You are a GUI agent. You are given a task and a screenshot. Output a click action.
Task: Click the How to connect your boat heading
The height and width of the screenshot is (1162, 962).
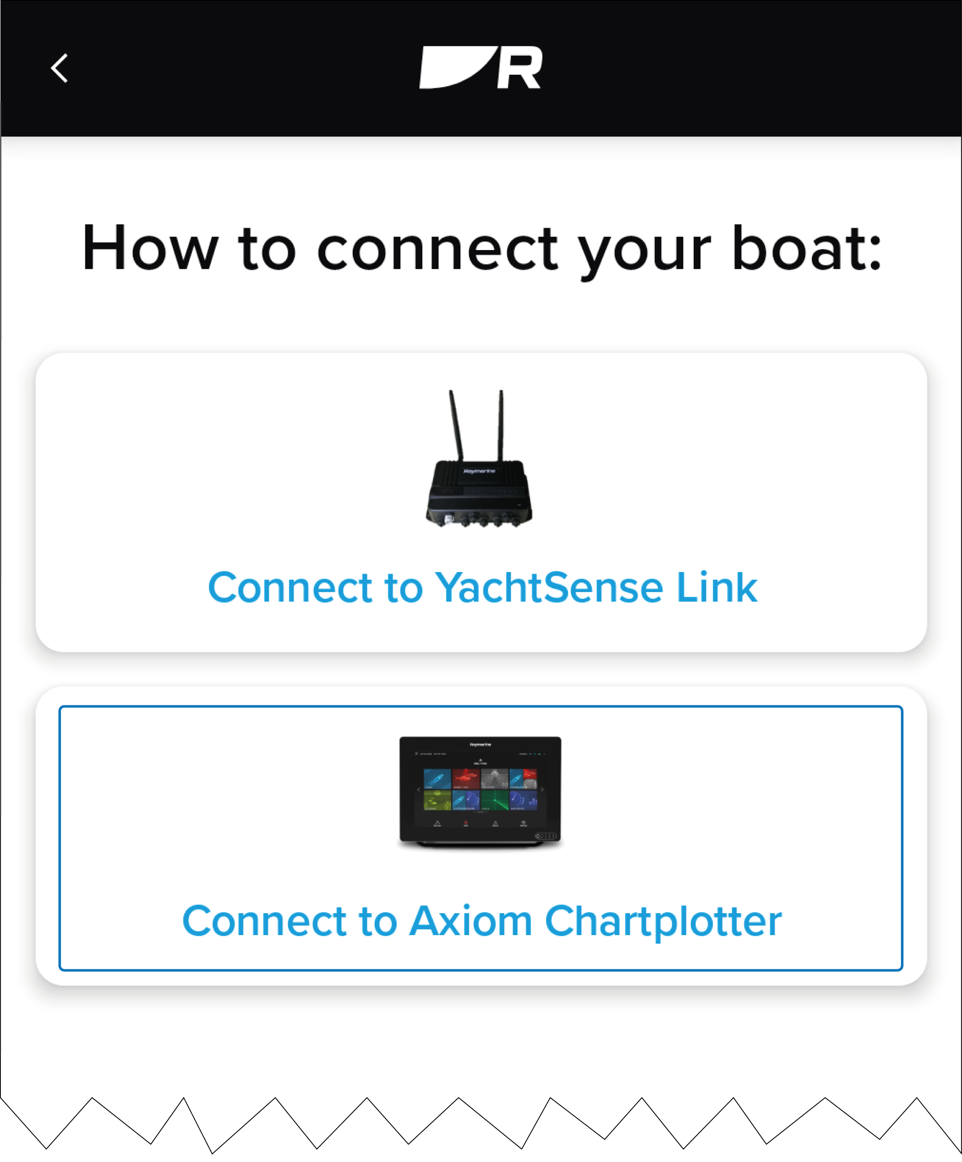coord(481,249)
